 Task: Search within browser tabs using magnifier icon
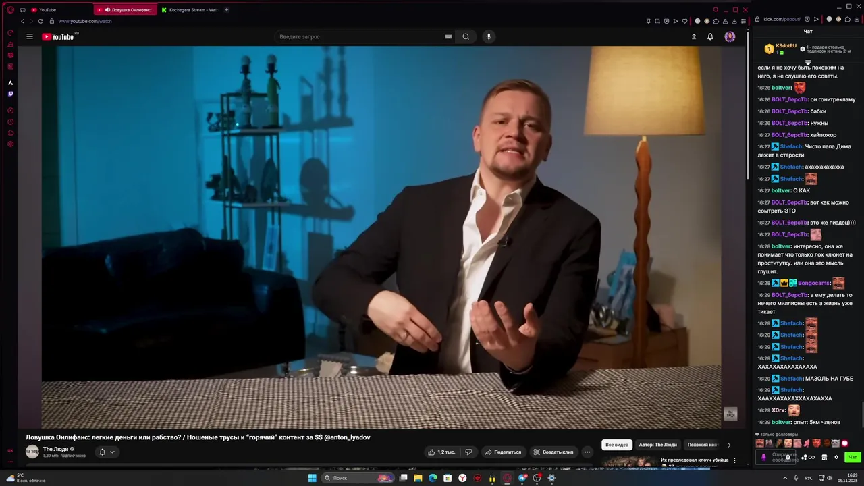tap(715, 9)
